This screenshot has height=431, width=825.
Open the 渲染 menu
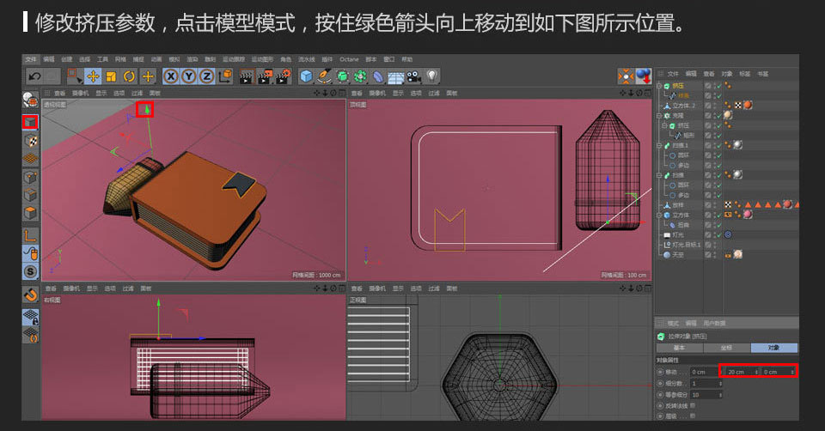(192, 59)
